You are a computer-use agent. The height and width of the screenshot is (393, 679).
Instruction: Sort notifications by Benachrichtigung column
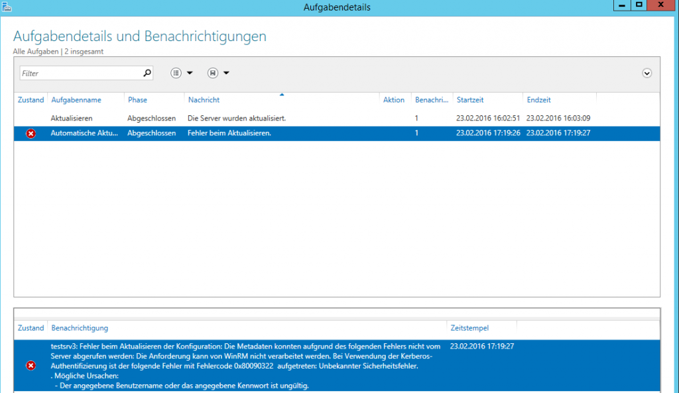pyautogui.click(x=80, y=327)
